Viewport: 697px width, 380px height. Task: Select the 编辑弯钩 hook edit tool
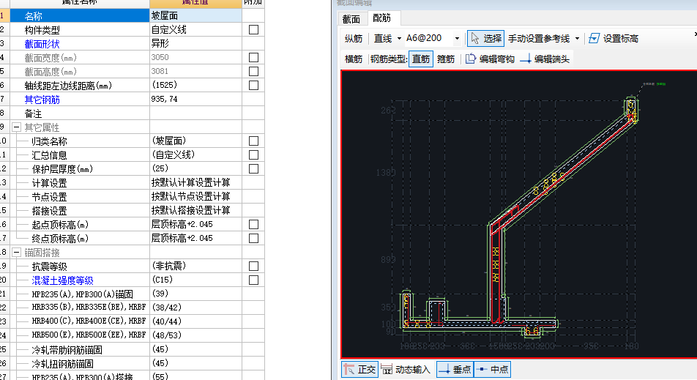[490, 59]
